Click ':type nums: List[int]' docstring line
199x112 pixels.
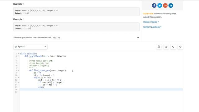pos(41,61)
